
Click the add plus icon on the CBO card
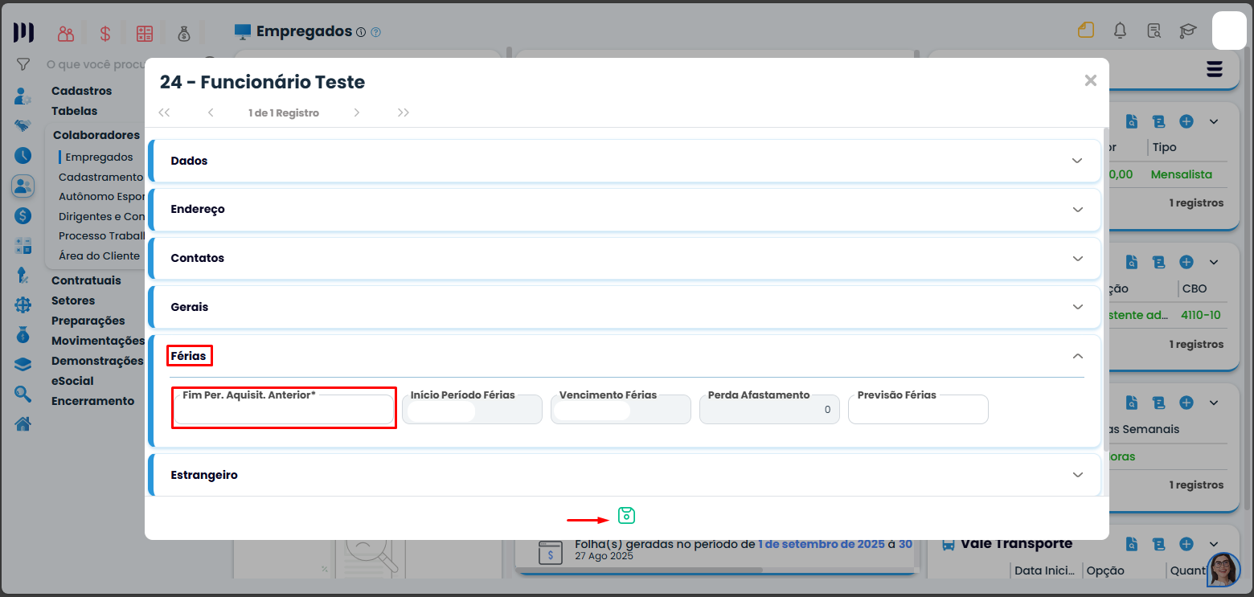click(x=1186, y=262)
